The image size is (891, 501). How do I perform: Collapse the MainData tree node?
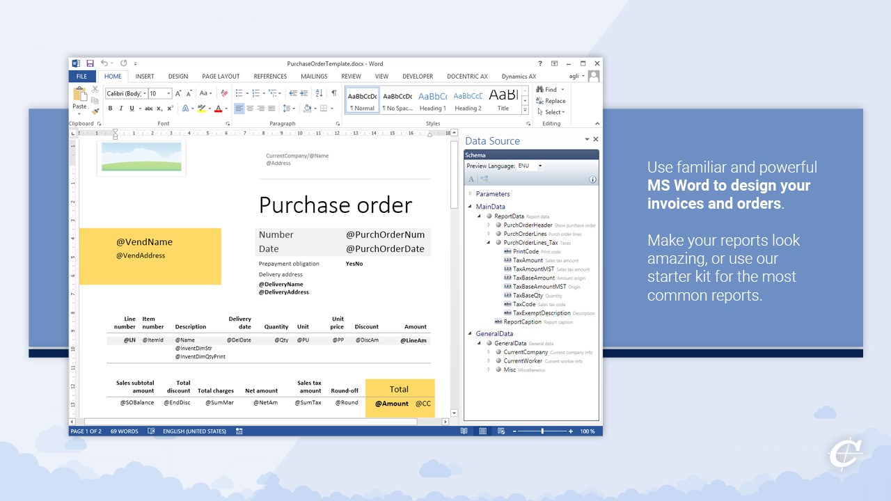click(x=471, y=207)
